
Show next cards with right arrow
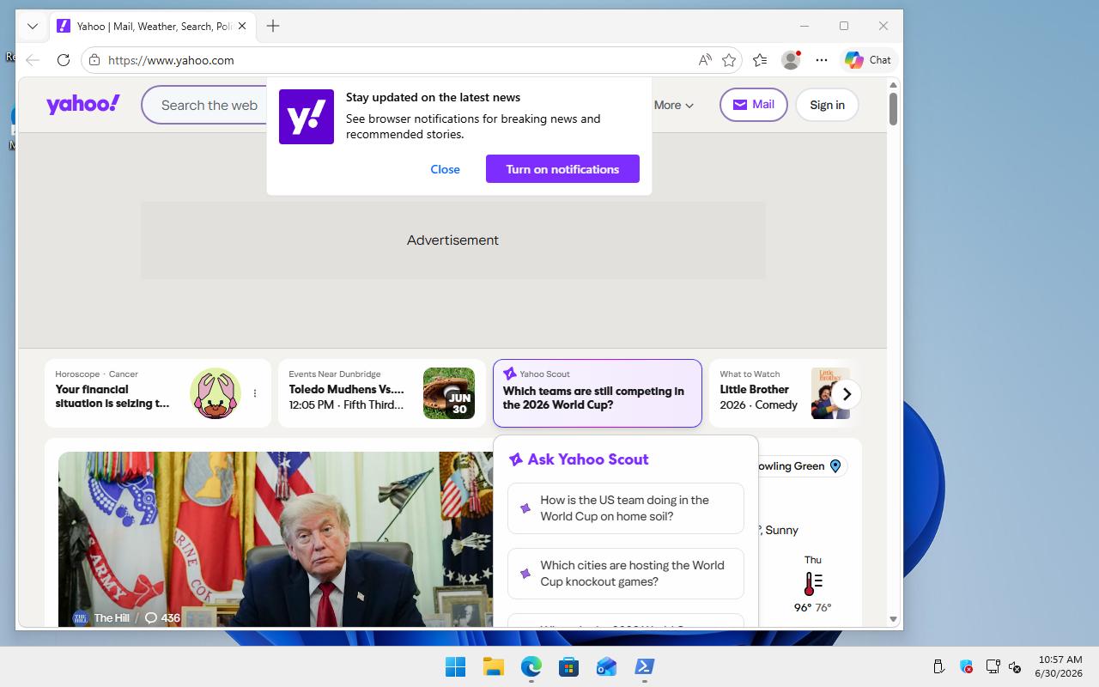pyautogui.click(x=847, y=394)
